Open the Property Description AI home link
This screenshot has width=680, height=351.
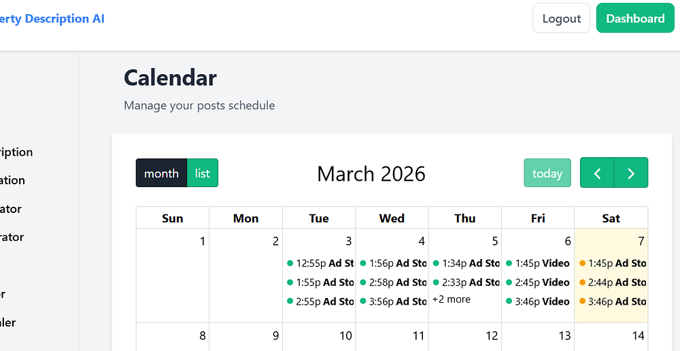tap(54, 18)
